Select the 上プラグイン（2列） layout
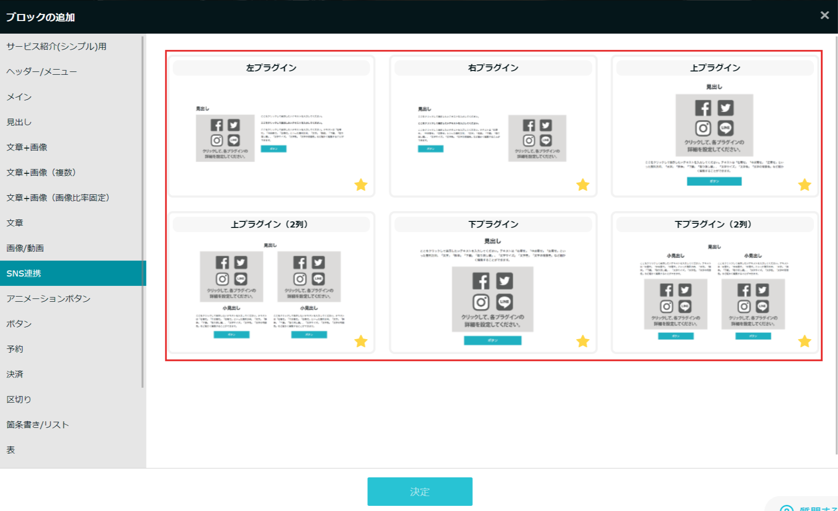838x511 pixels. (x=271, y=283)
